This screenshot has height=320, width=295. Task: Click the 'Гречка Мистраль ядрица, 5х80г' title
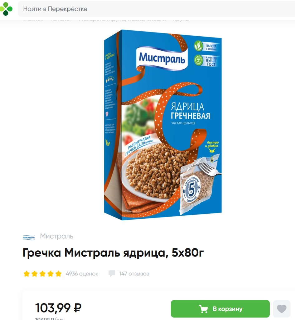tap(113, 252)
